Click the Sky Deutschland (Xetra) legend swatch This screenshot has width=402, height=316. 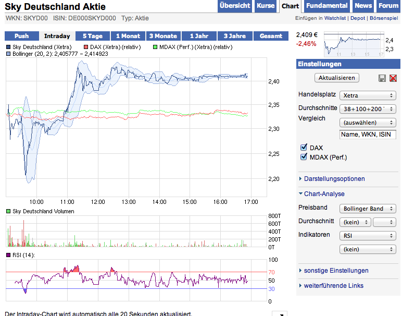point(8,47)
